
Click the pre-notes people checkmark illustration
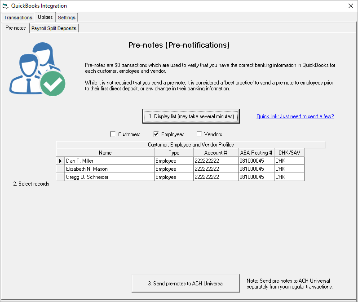37,69
